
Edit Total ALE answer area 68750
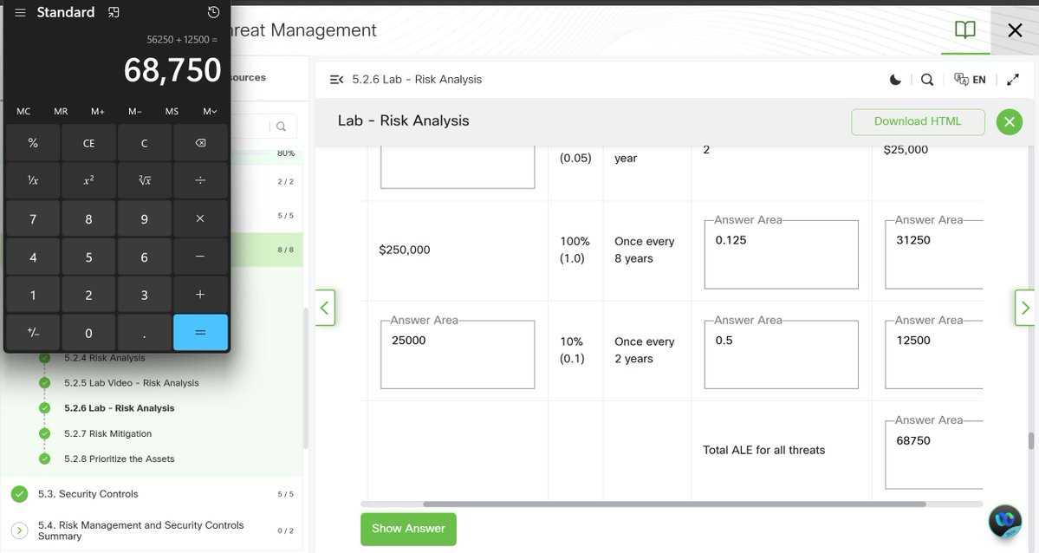(934, 455)
